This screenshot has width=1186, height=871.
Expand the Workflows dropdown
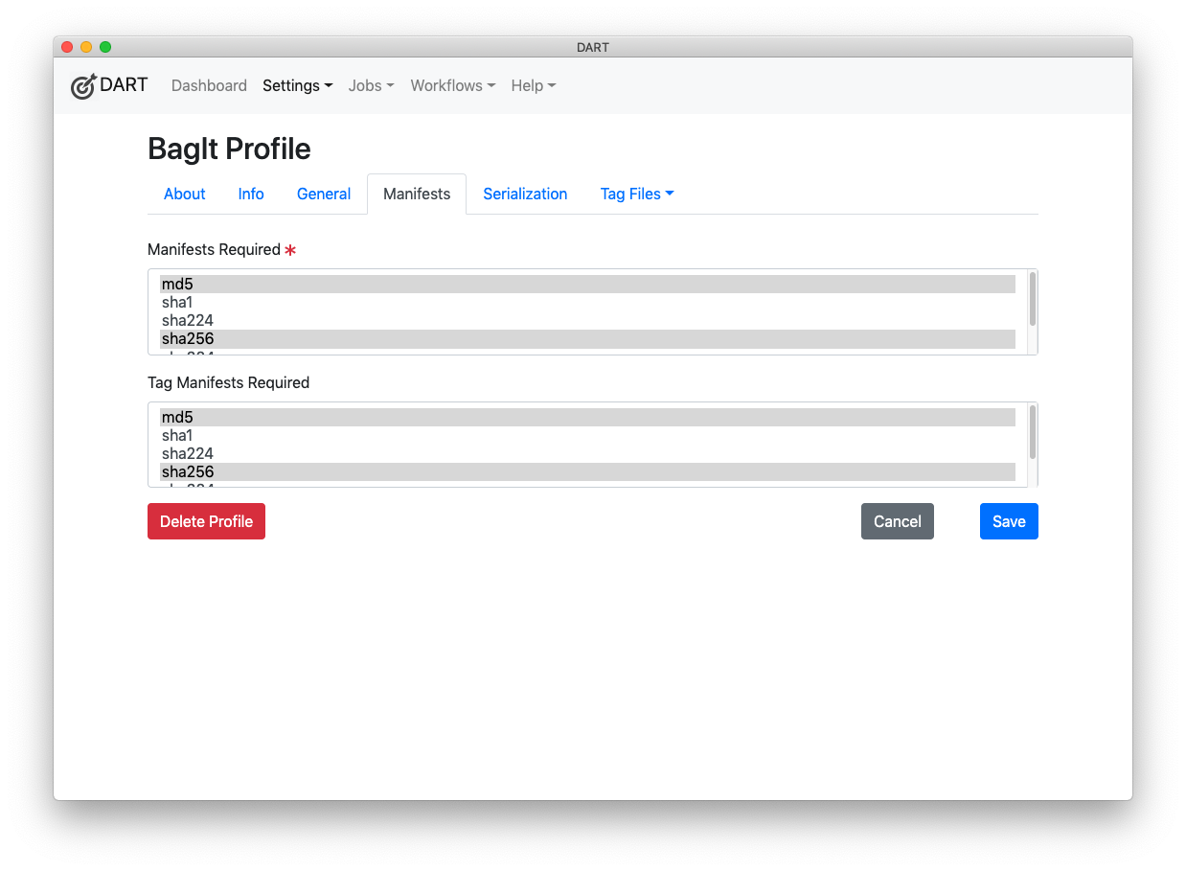(452, 85)
